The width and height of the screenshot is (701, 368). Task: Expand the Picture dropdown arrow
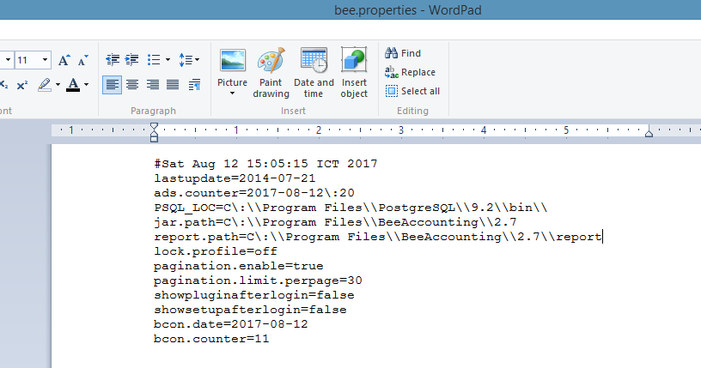pyautogui.click(x=232, y=94)
